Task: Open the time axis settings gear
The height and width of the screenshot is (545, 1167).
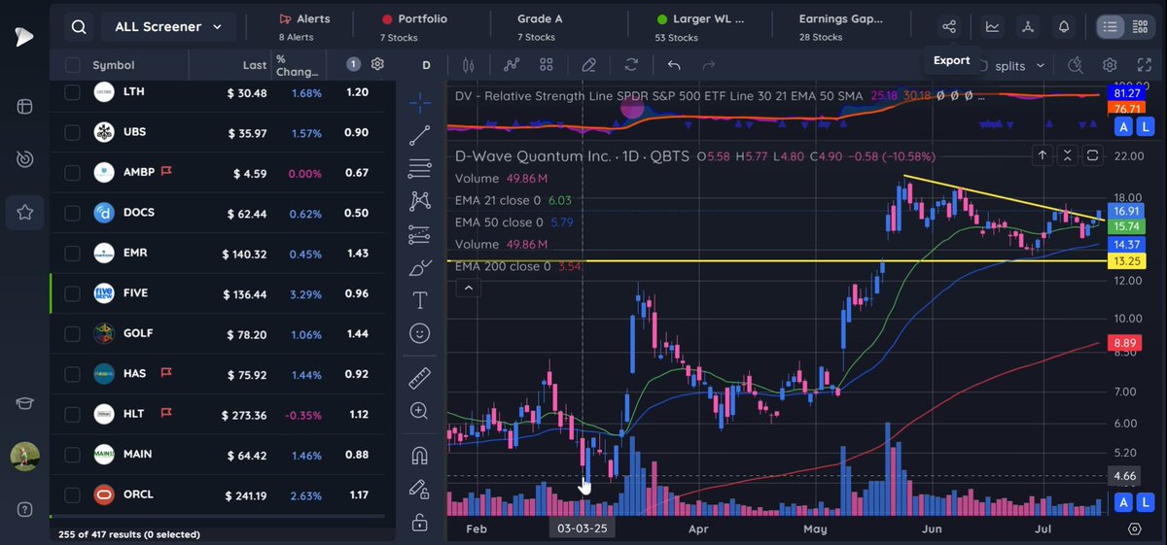Action: click(x=1134, y=529)
